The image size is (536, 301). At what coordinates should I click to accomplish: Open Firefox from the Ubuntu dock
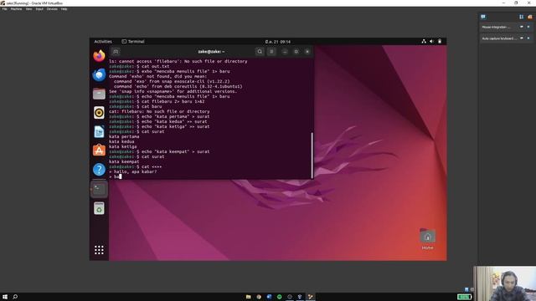(99, 56)
